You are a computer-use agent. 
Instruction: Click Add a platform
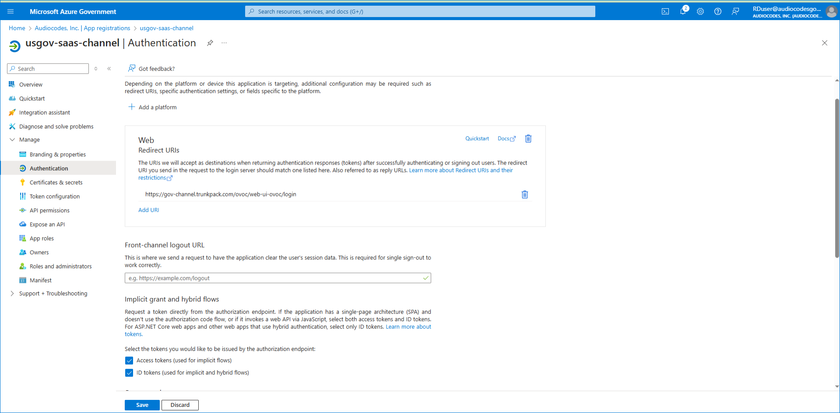pos(153,107)
